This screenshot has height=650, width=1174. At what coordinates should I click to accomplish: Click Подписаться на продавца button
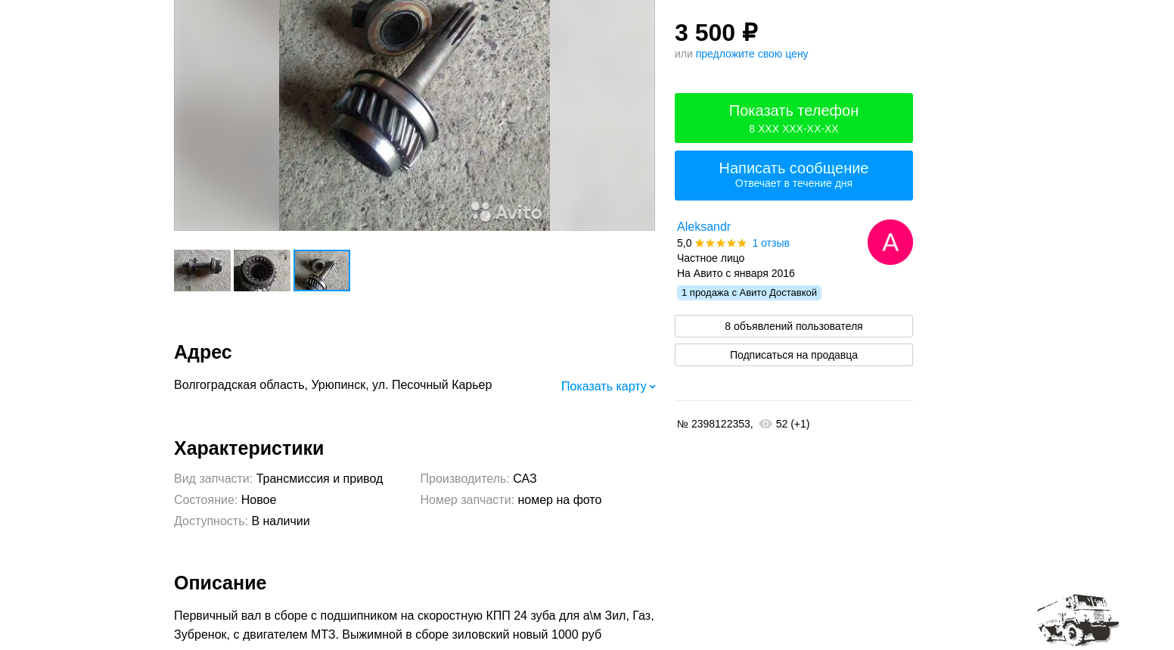794,355
